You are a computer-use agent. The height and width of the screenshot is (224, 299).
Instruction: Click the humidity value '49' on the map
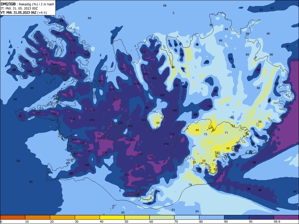coord(197,130)
